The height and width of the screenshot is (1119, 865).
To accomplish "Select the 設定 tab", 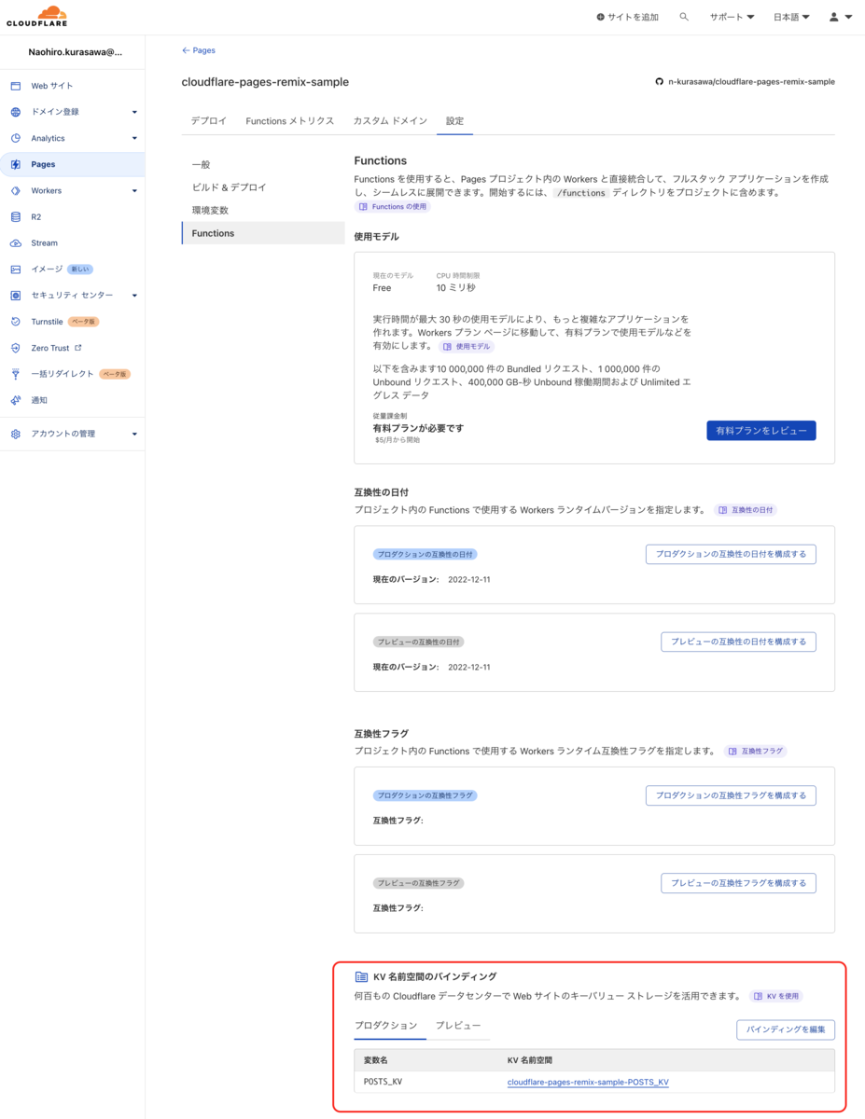I will (454, 121).
